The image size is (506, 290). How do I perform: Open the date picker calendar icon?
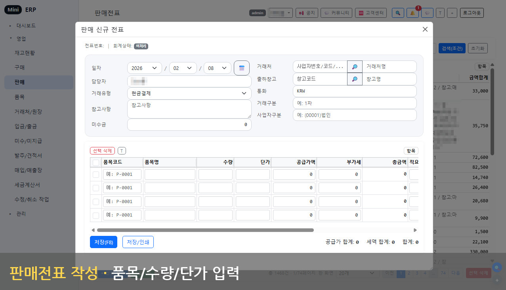(242, 68)
